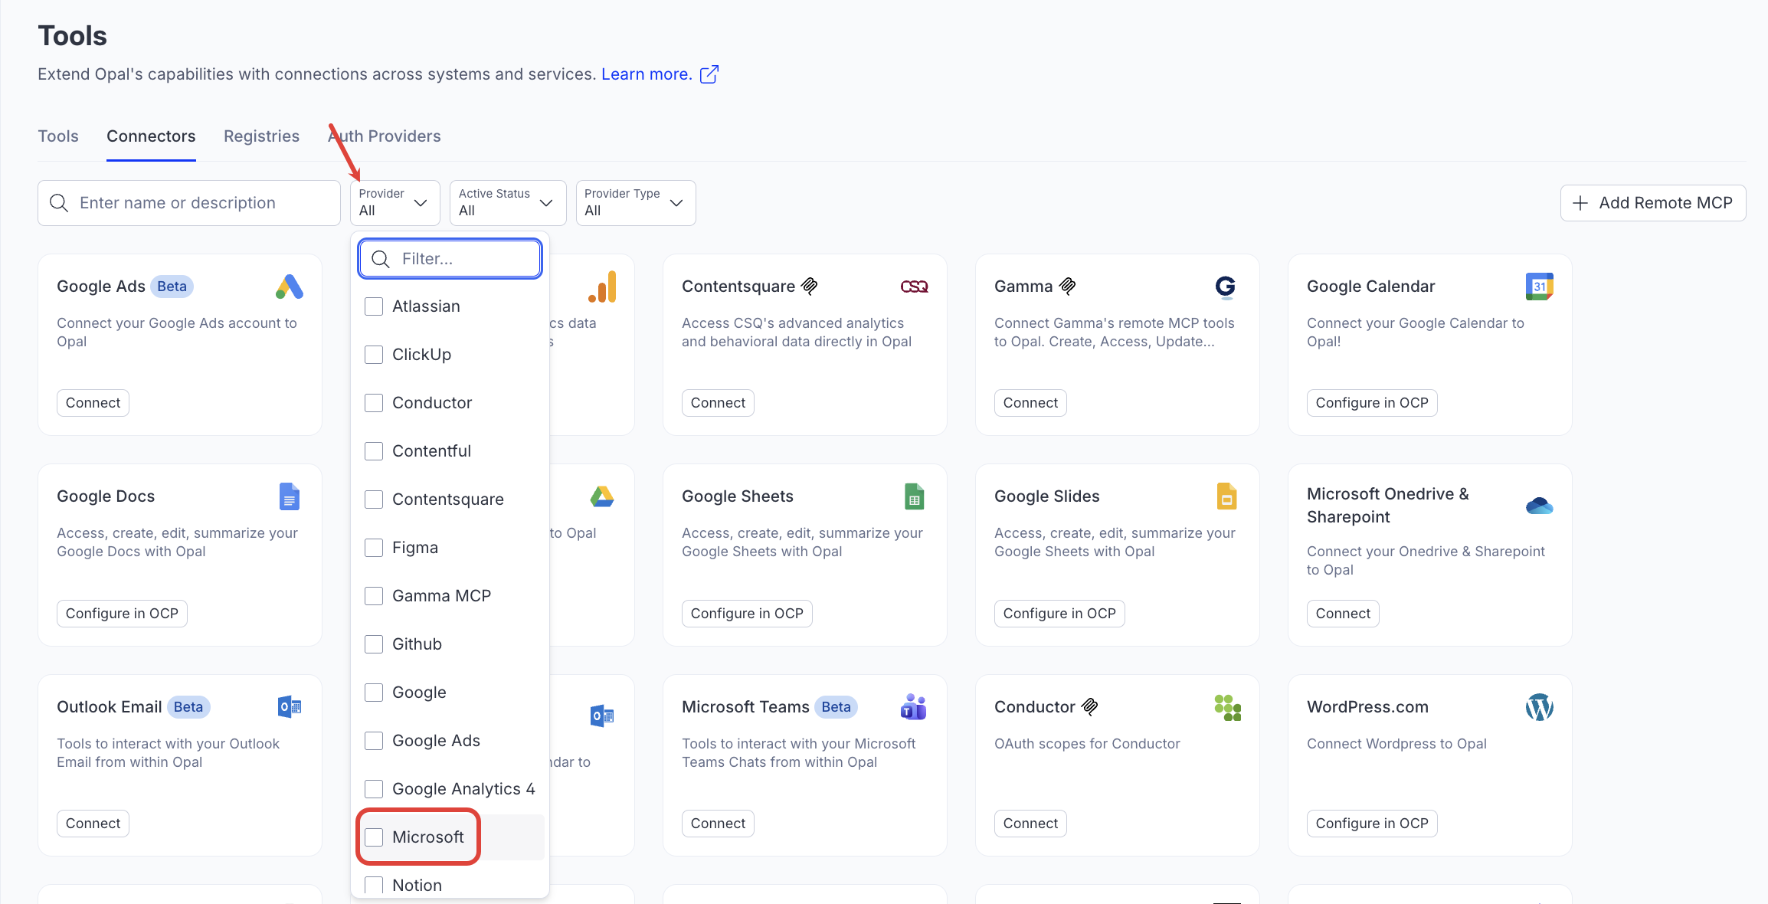Screen dimensions: 1768x904
Task: Click the Enter name or description field
Action: [189, 203]
